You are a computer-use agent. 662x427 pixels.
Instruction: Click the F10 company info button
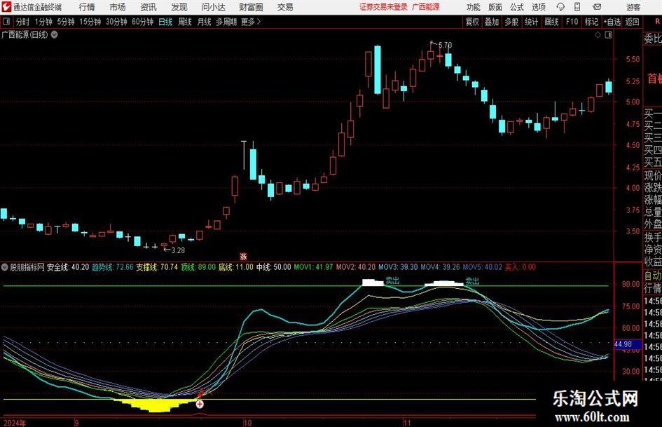[572, 22]
